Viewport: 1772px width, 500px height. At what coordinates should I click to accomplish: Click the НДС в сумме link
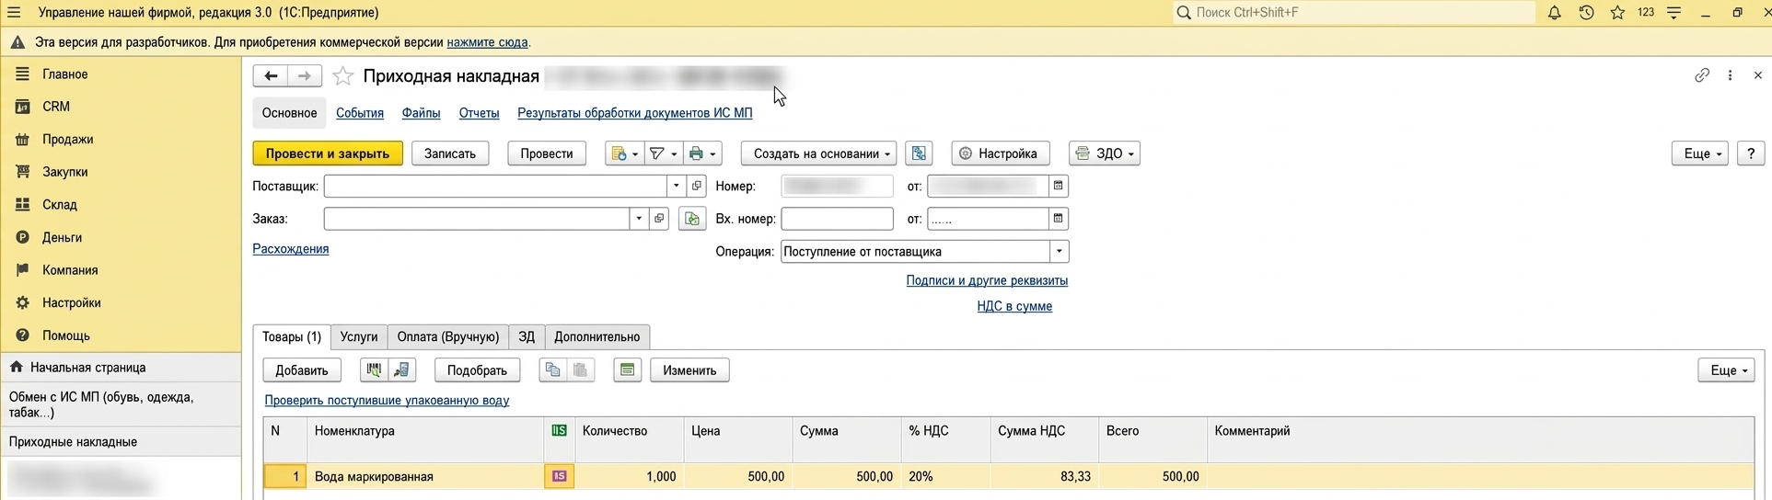point(1014,306)
